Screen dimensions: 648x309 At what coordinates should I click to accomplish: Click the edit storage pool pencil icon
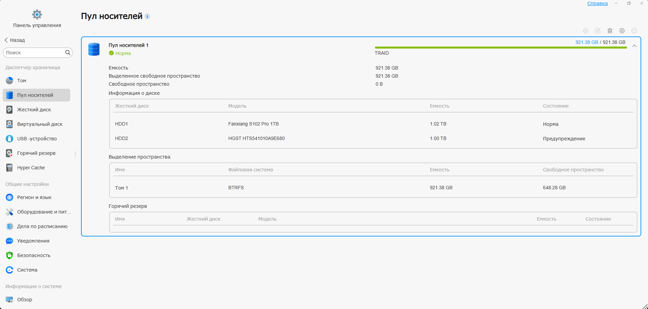click(598, 31)
